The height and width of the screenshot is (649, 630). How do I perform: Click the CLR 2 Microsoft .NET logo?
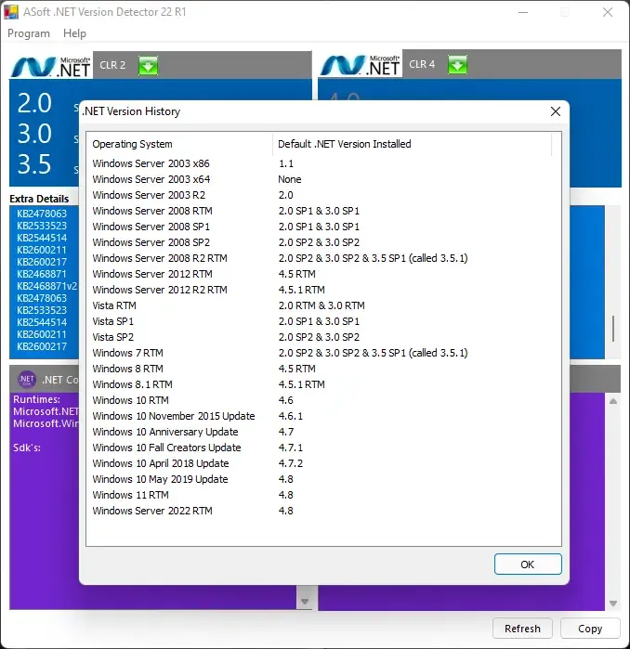51,66
